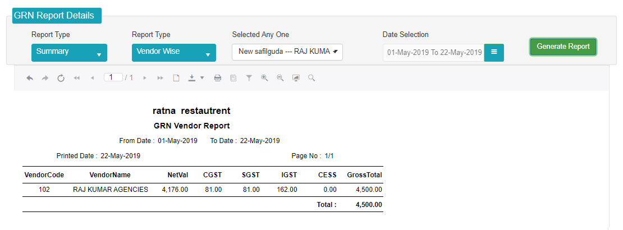This screenshot has height=230, width=623.
Task: Click the blank page view icon
Action: [176, 78]
